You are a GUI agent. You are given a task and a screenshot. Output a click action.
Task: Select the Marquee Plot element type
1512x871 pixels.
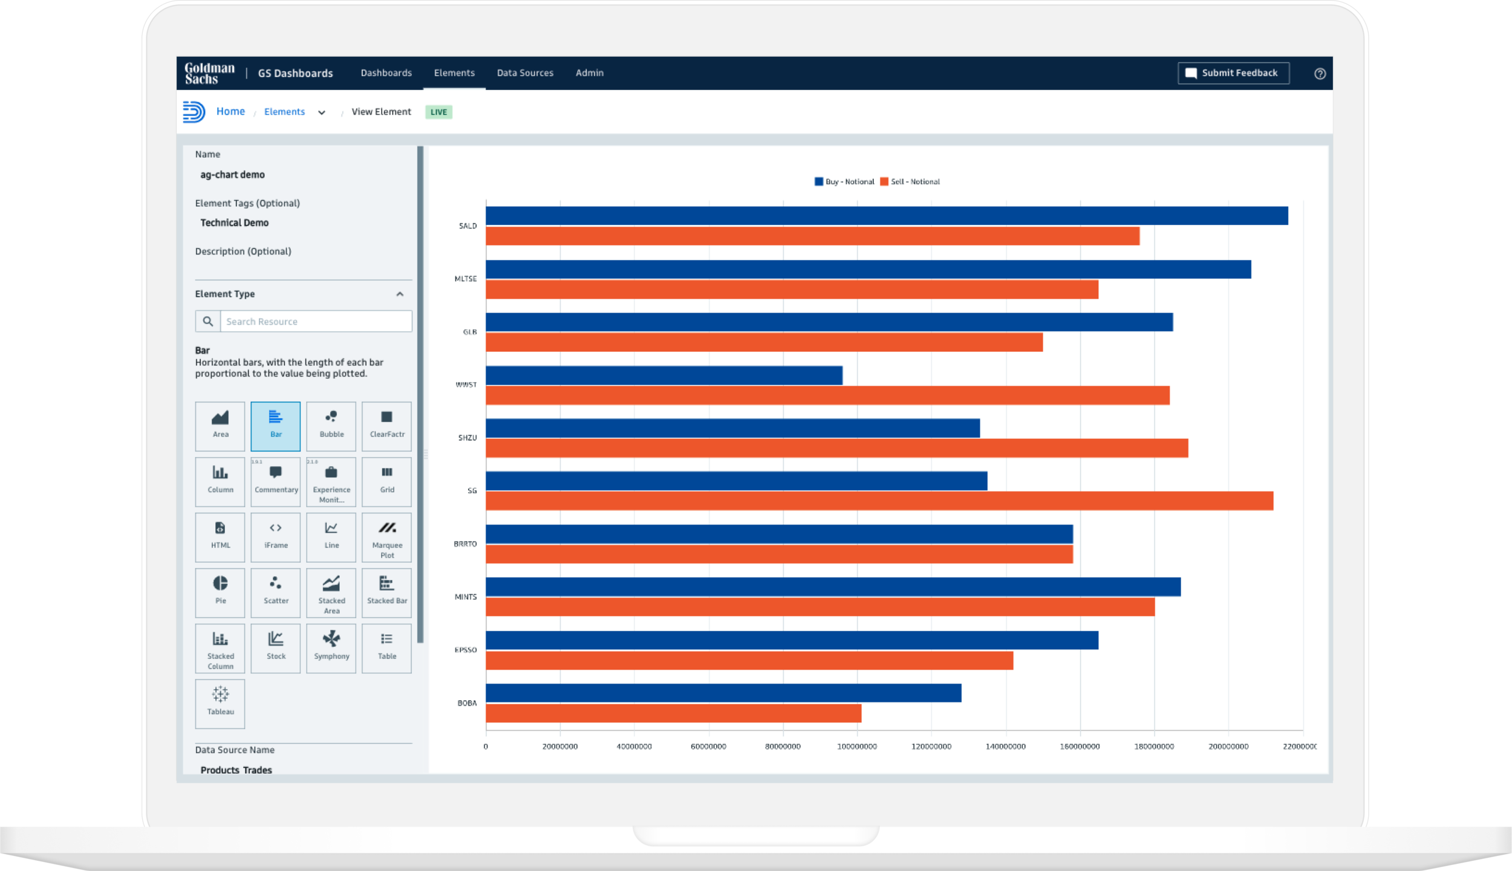[x=386, y=537]
